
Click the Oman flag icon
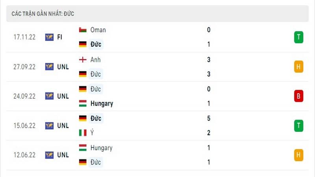click(83, 30)
